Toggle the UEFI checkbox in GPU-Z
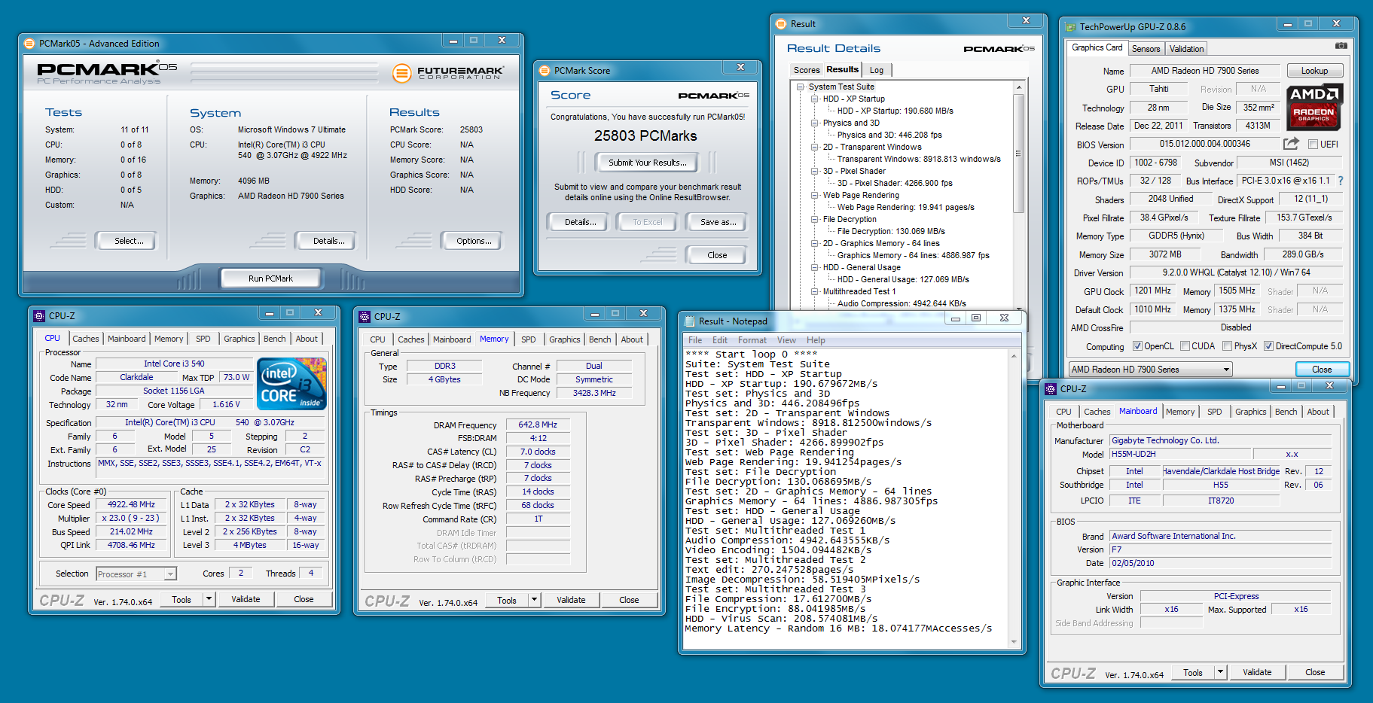The image size is (1373, 703). [1313, 145]
